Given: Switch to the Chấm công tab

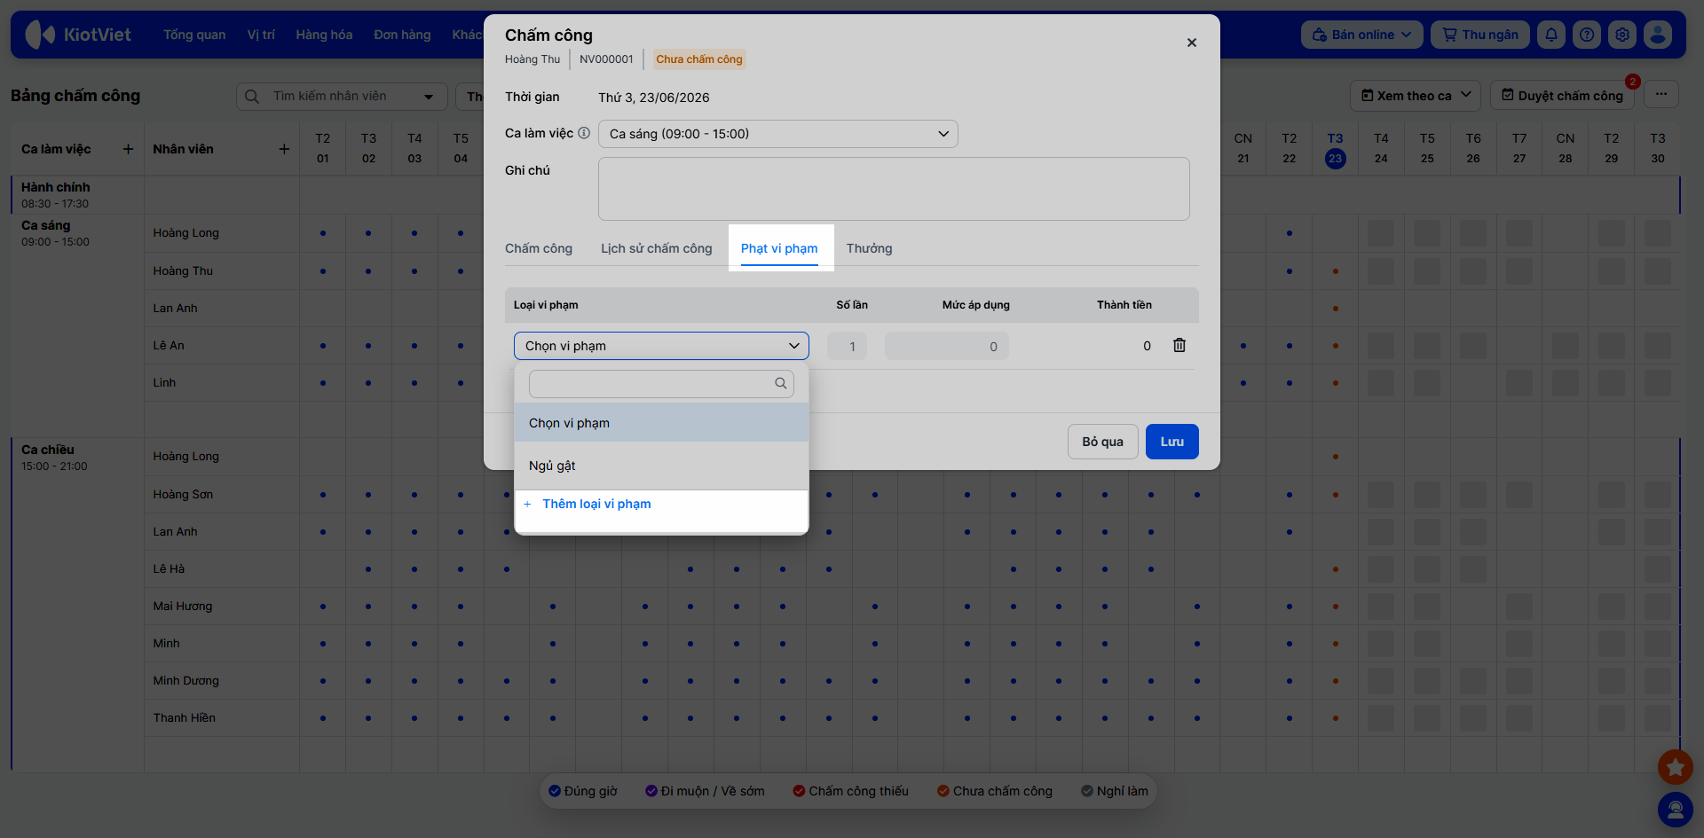Looking at the screenshot, I should click(539, 248).
